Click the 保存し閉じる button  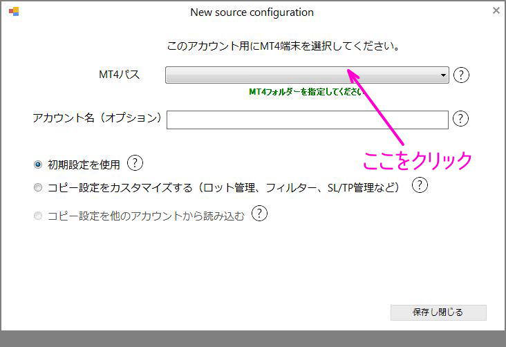pos(438,312)
